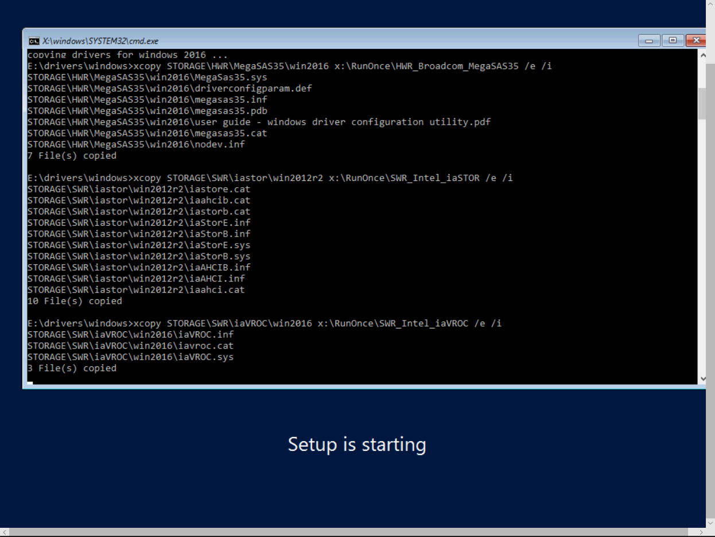The width and height of the screenshot is (715, 537).
Task: Click the megasas35.inf line
Action: (147, 99)
